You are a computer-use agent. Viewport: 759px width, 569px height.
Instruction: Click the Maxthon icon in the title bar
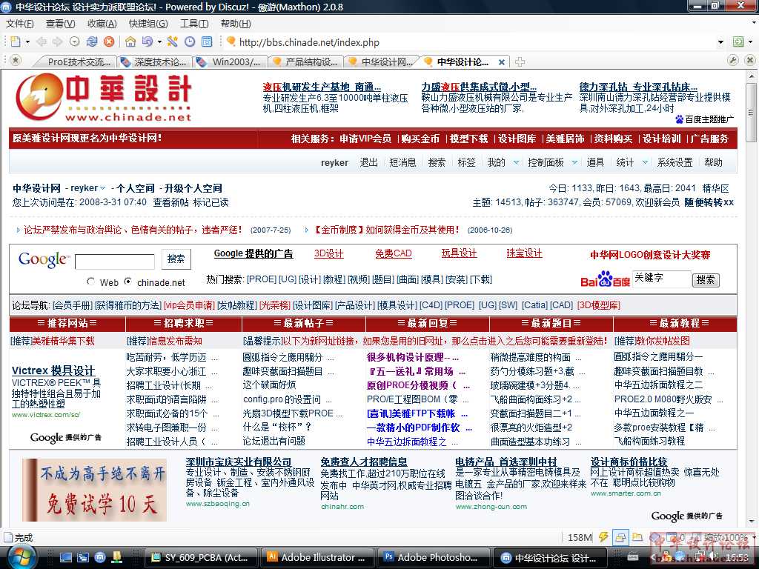pos(7,7)
